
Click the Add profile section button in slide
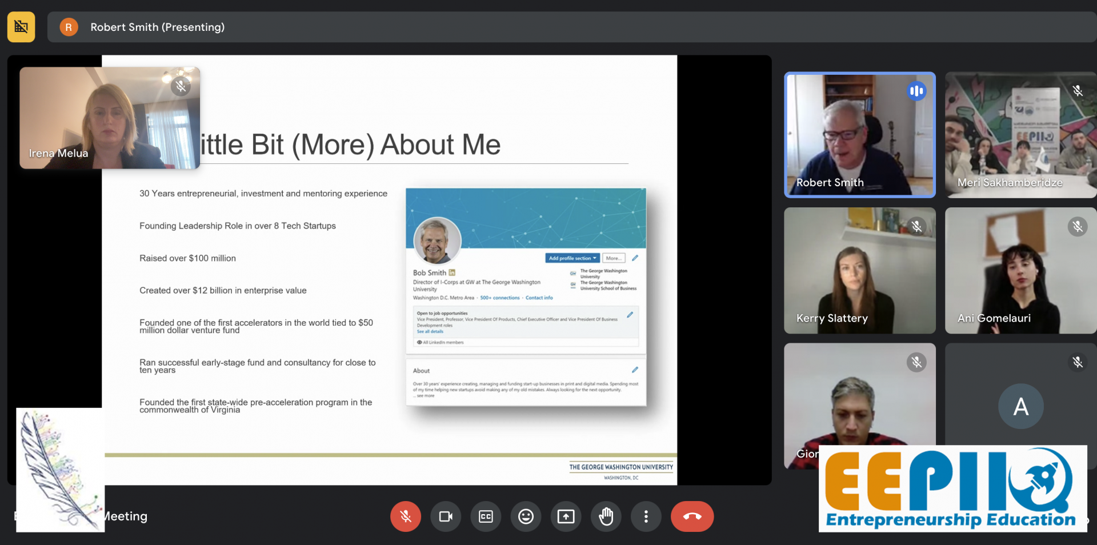pos(572,258)
